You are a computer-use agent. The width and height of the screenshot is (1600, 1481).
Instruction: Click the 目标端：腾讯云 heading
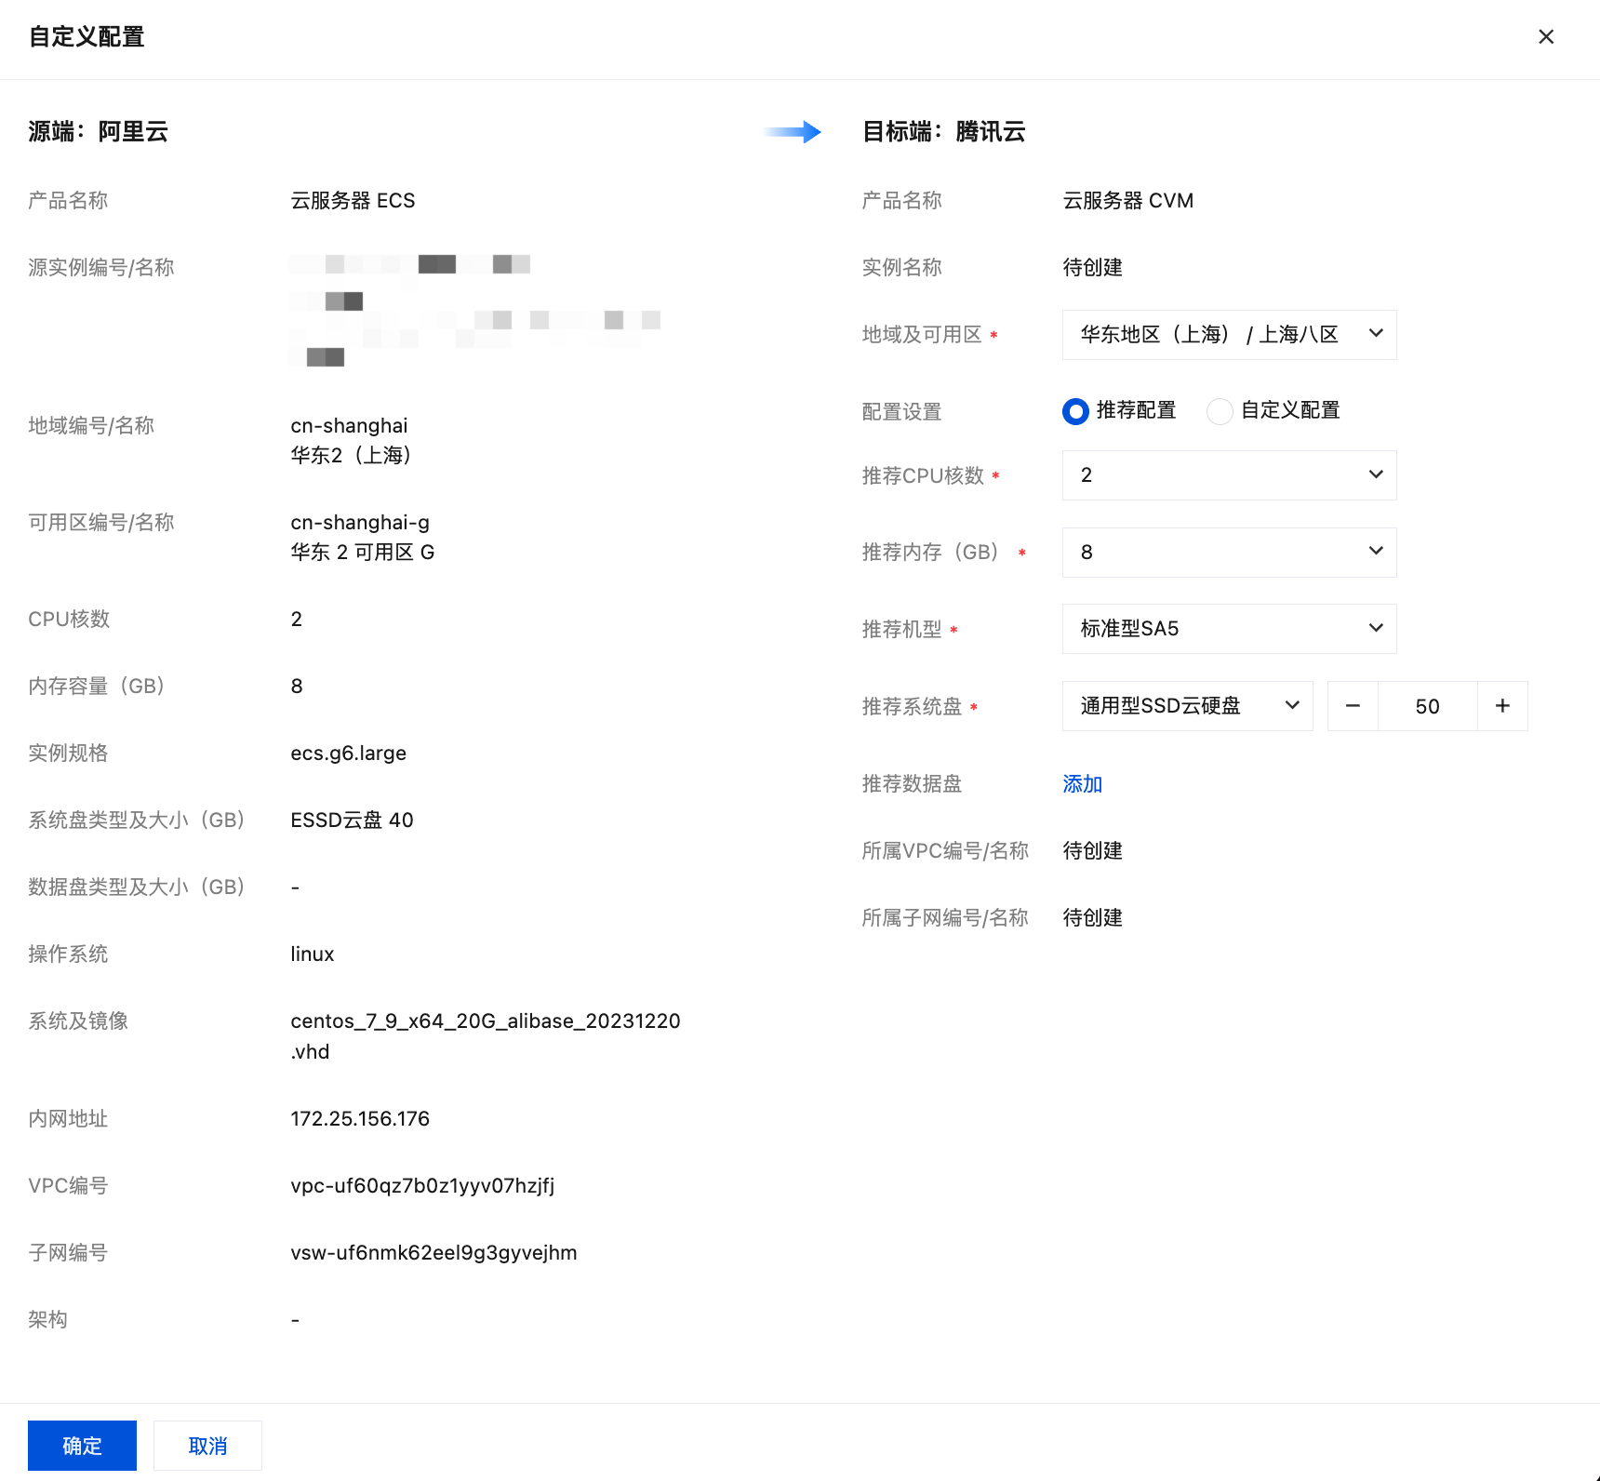point(943,131)
